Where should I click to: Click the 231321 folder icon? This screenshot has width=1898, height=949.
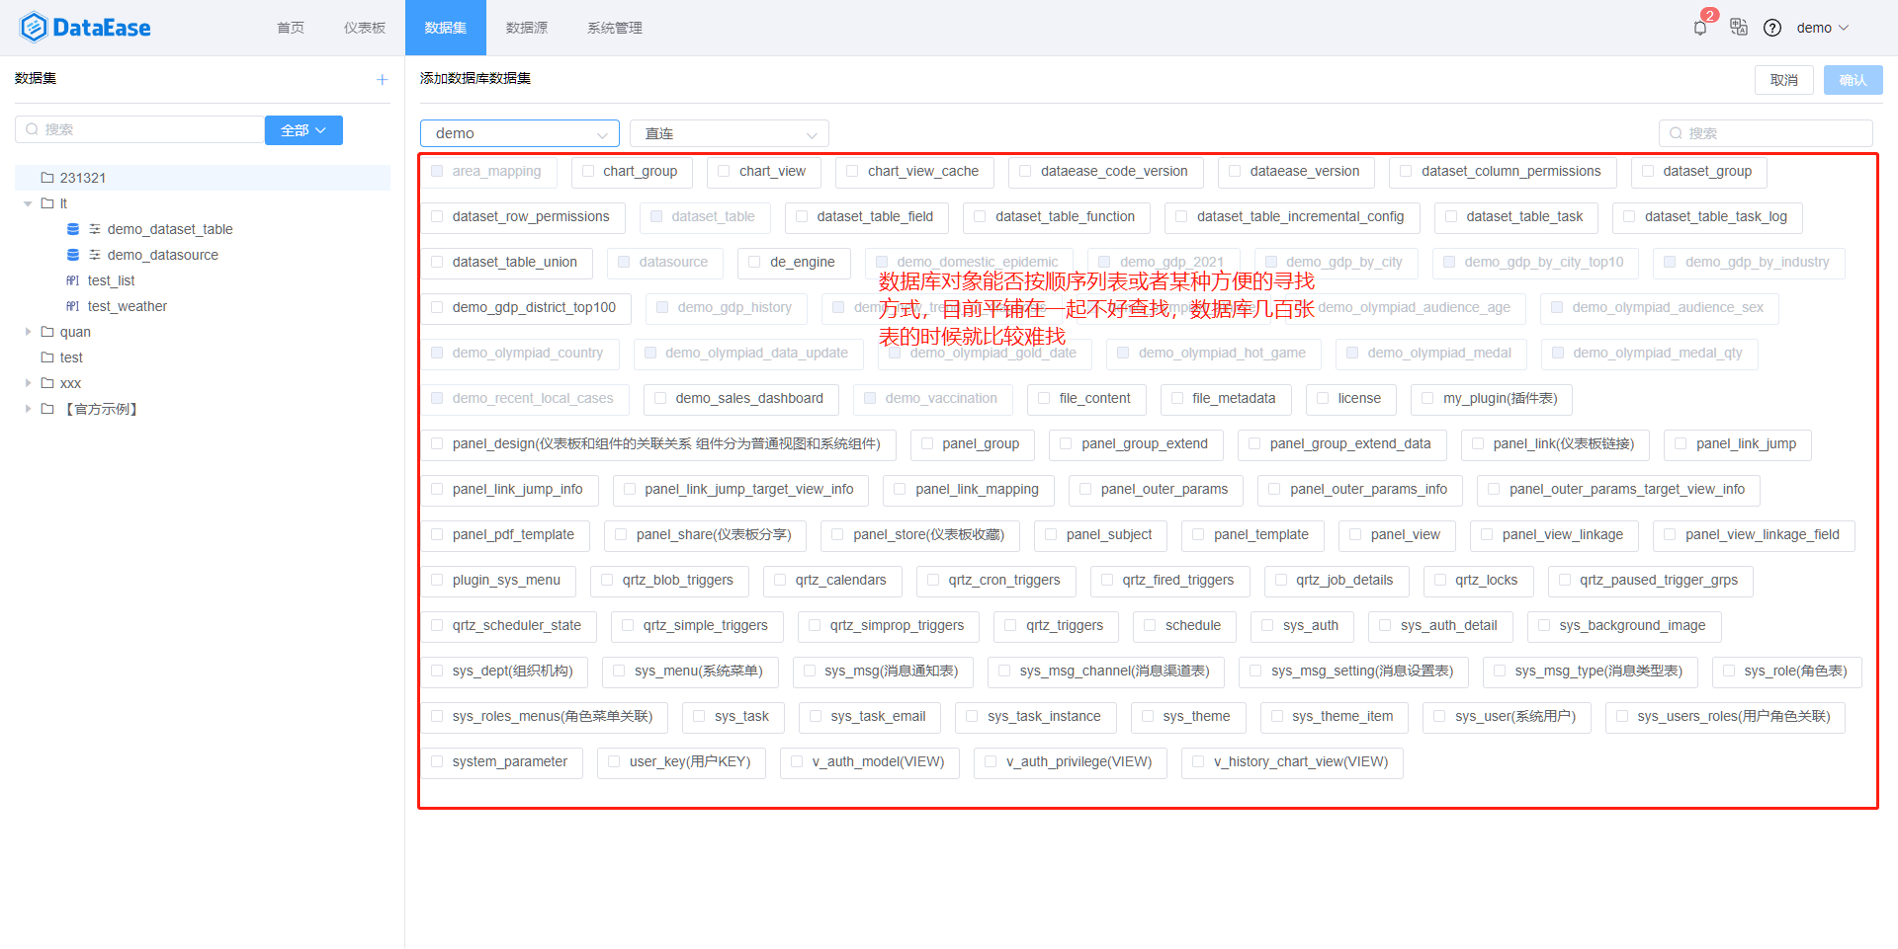[x=46, y=178]
